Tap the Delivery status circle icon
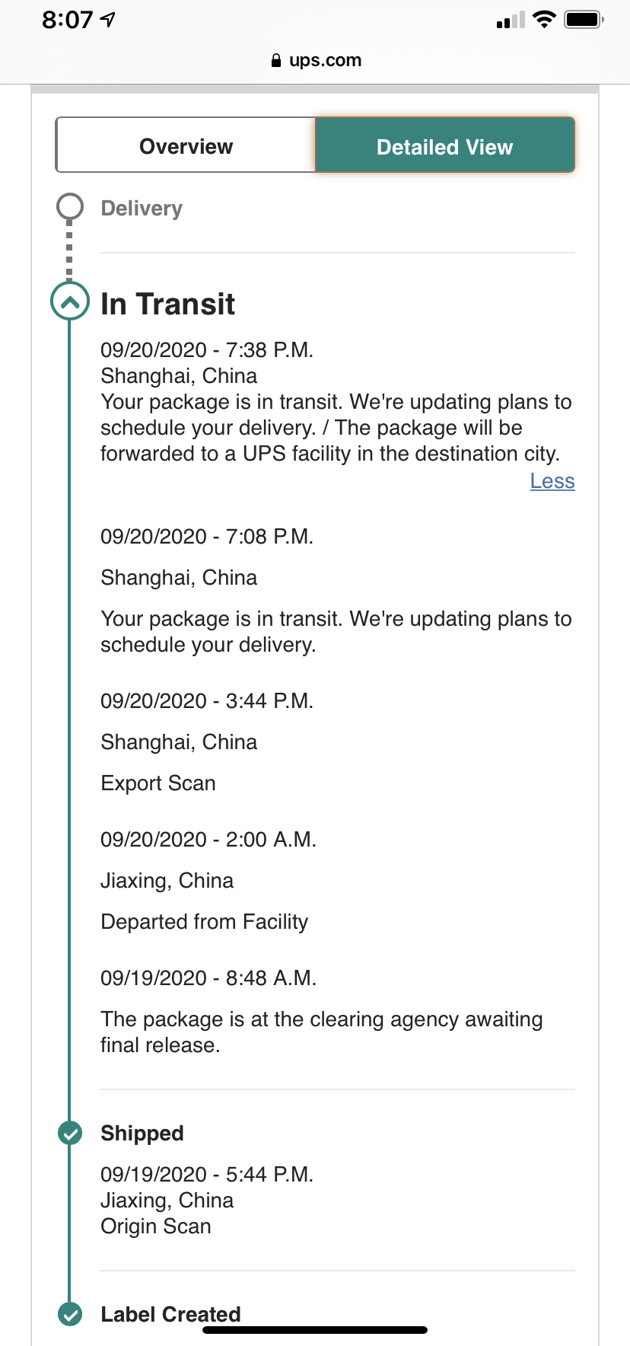630x1346 pixels. (x=70, y=206)
